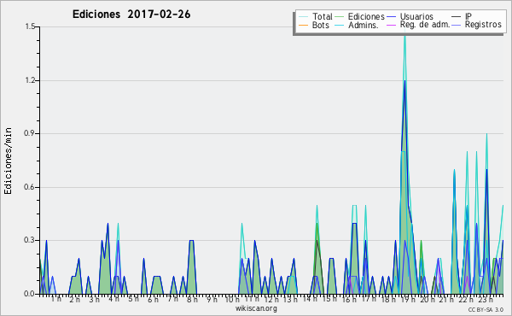Click the '1 h' x-axis label
This screenshot has width=512, height=316.
pyautogui.click(x=55, y=299)
